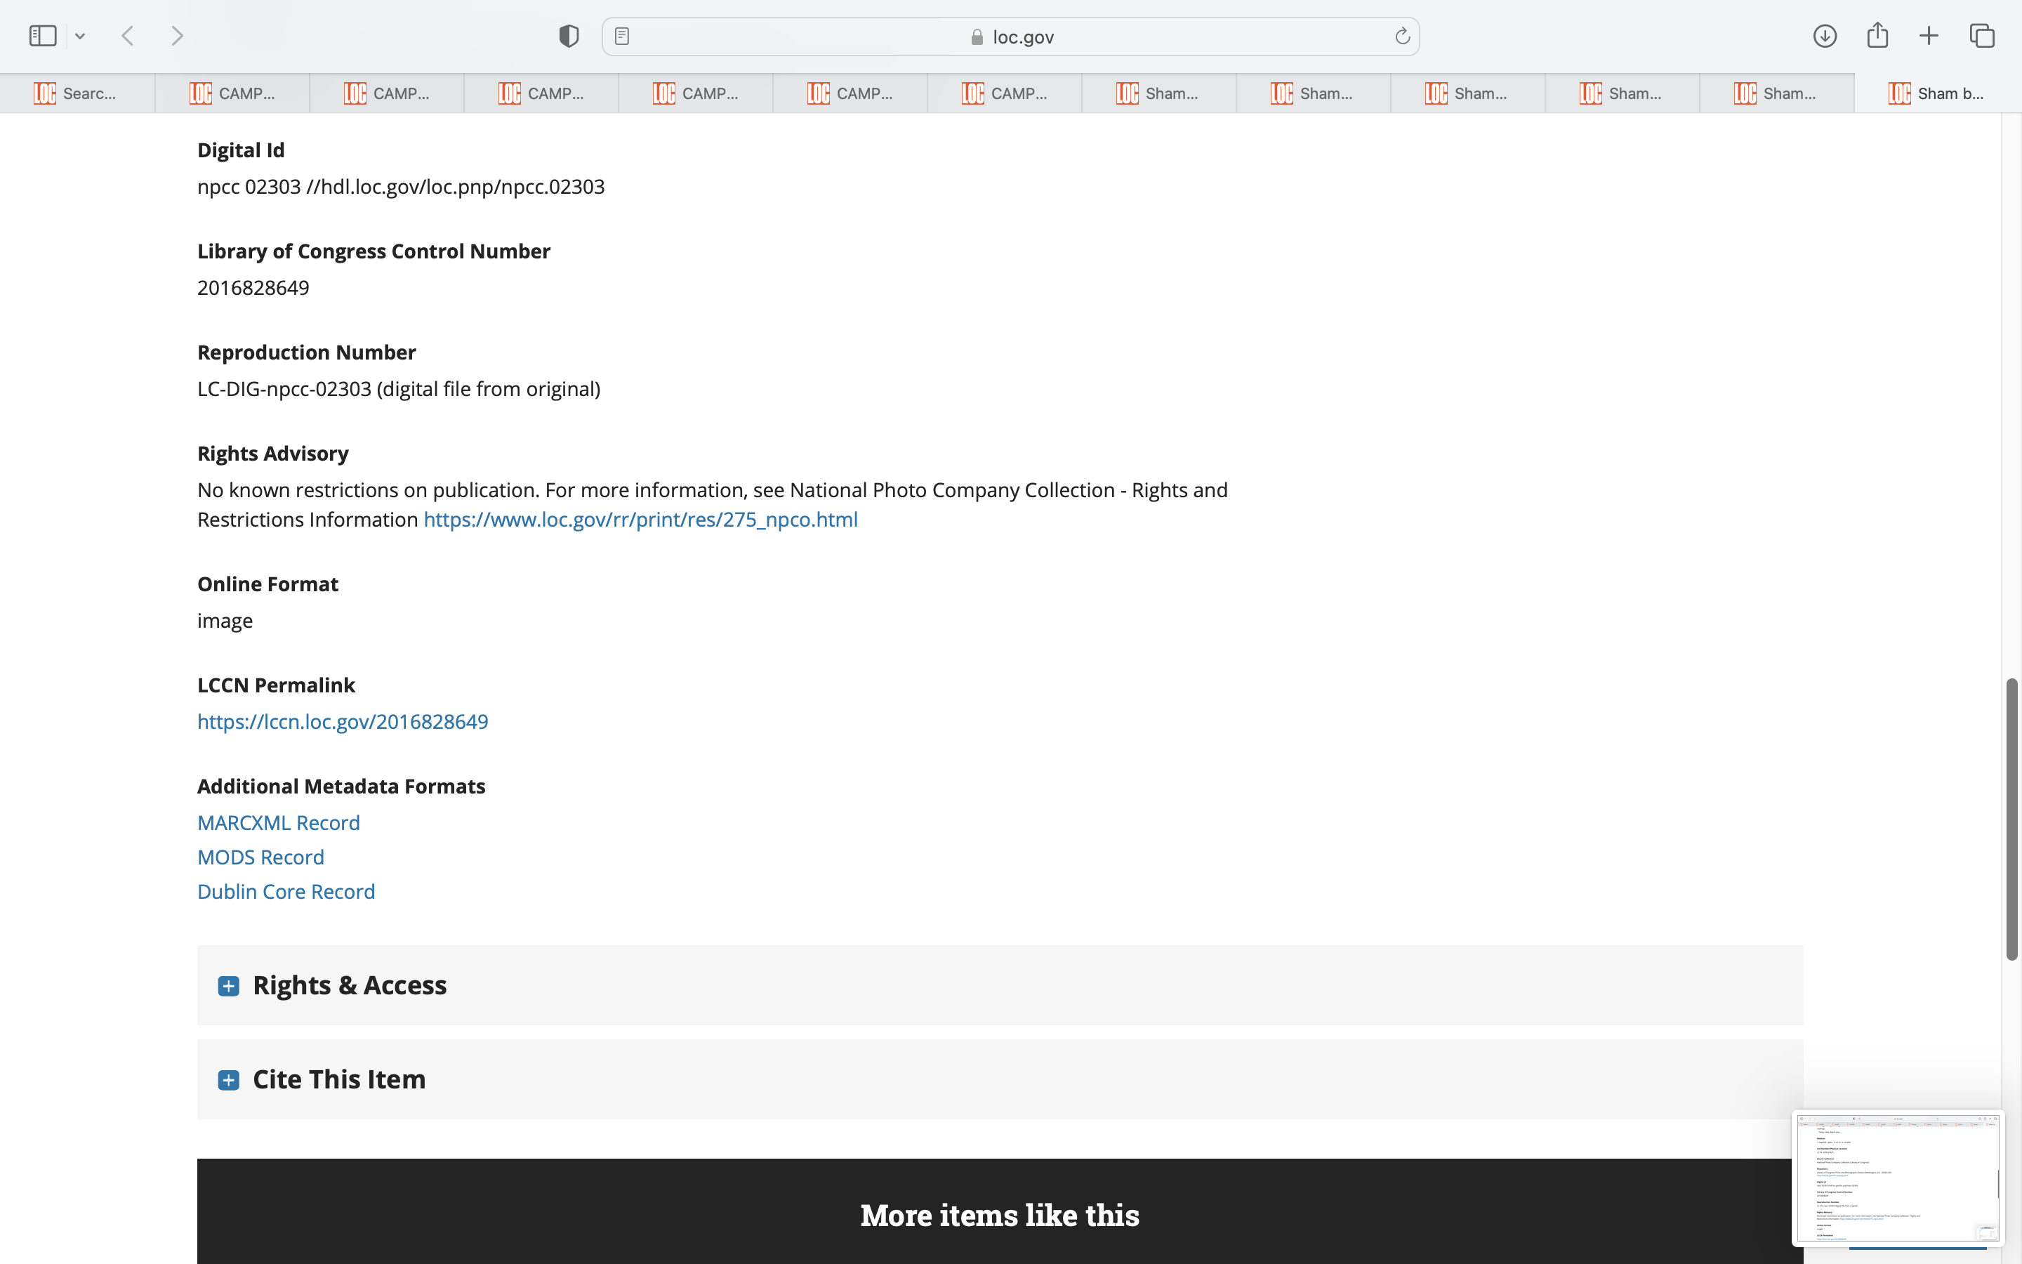Image resolution: width=2022 pixels, height=1264 pixels.
Task: Open the Share menu icon
Action: click(x=1877, y=36)
